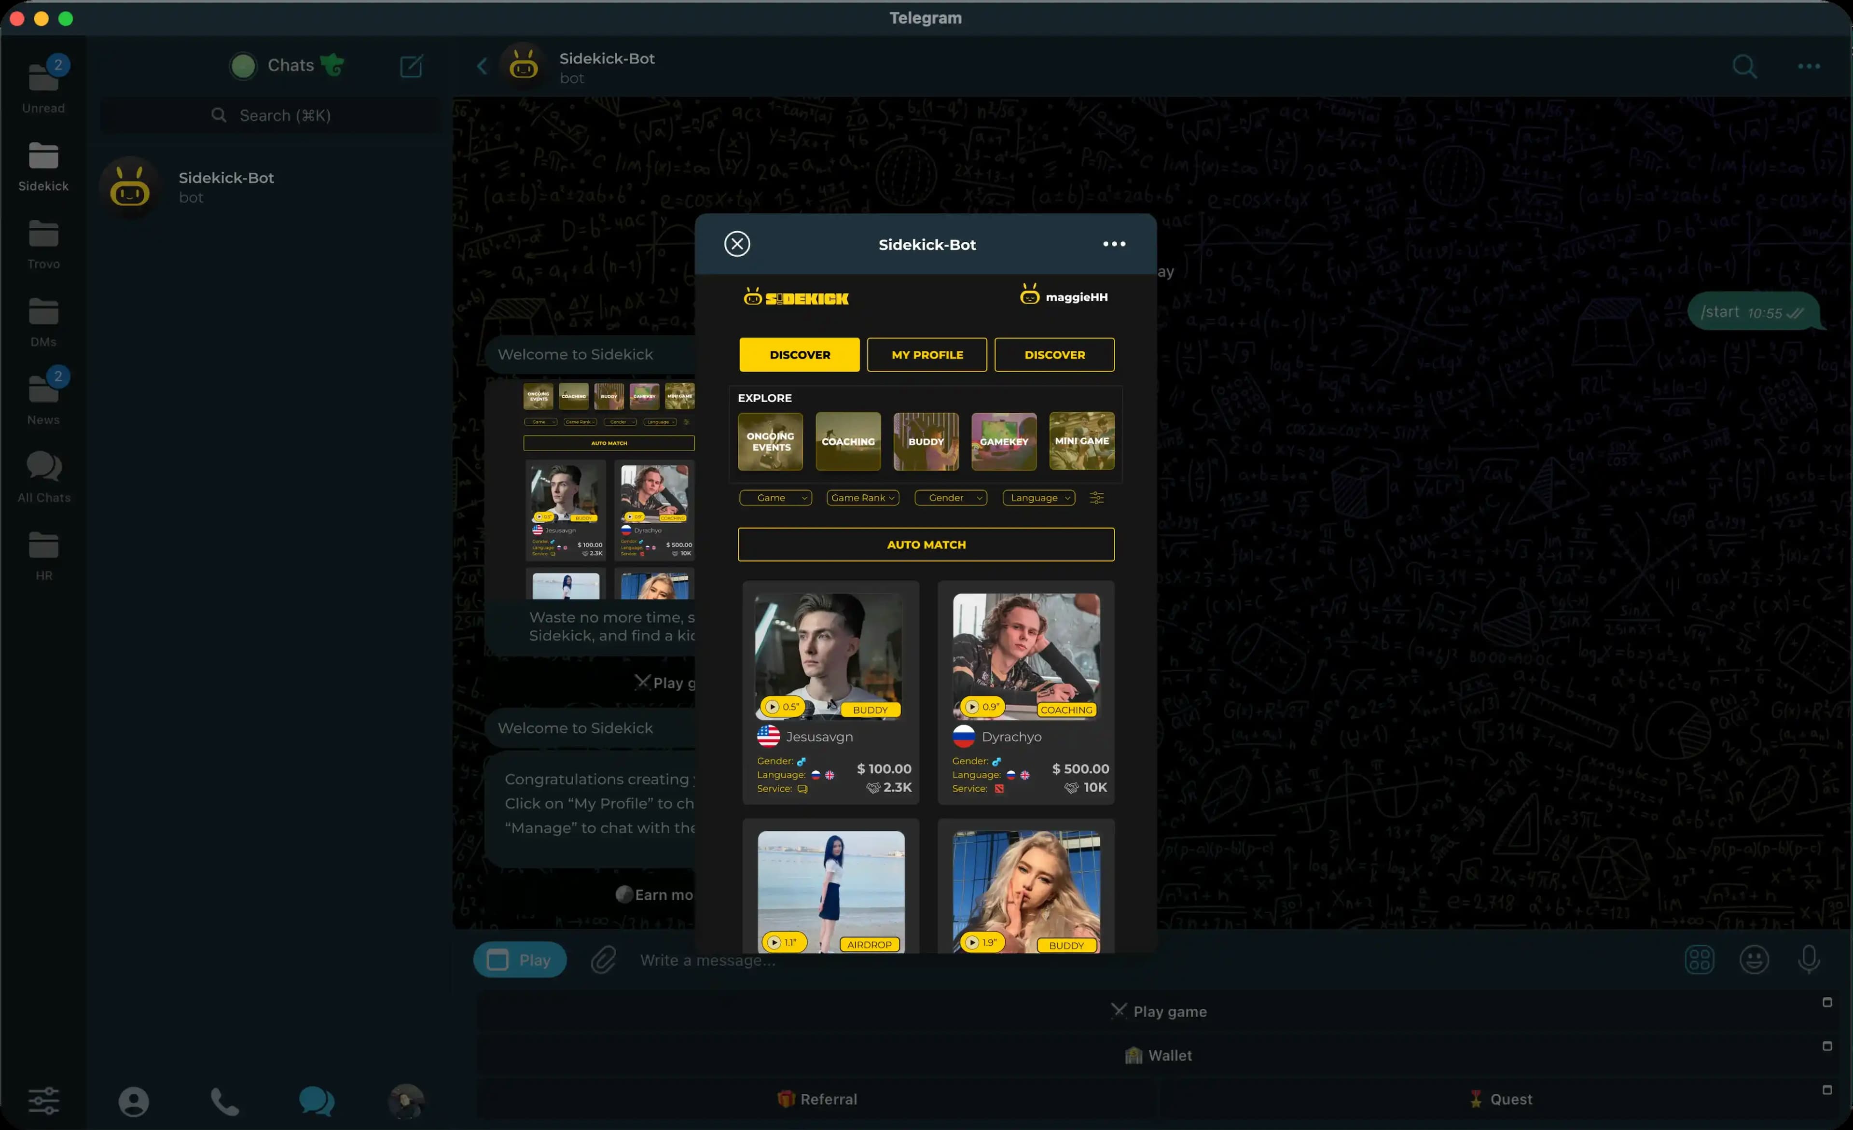Open Buddy explore tile
The width and height of the screenshot is (1853, 1130).
click(926, 441)
